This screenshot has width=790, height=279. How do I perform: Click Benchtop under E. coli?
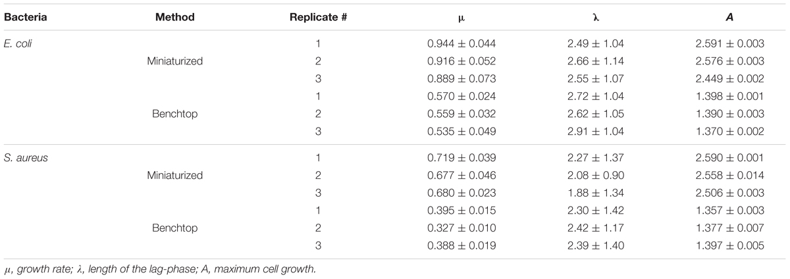[174, 113]
